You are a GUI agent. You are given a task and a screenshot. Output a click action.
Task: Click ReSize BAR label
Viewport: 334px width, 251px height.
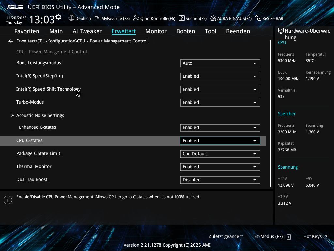click(273, 18)
